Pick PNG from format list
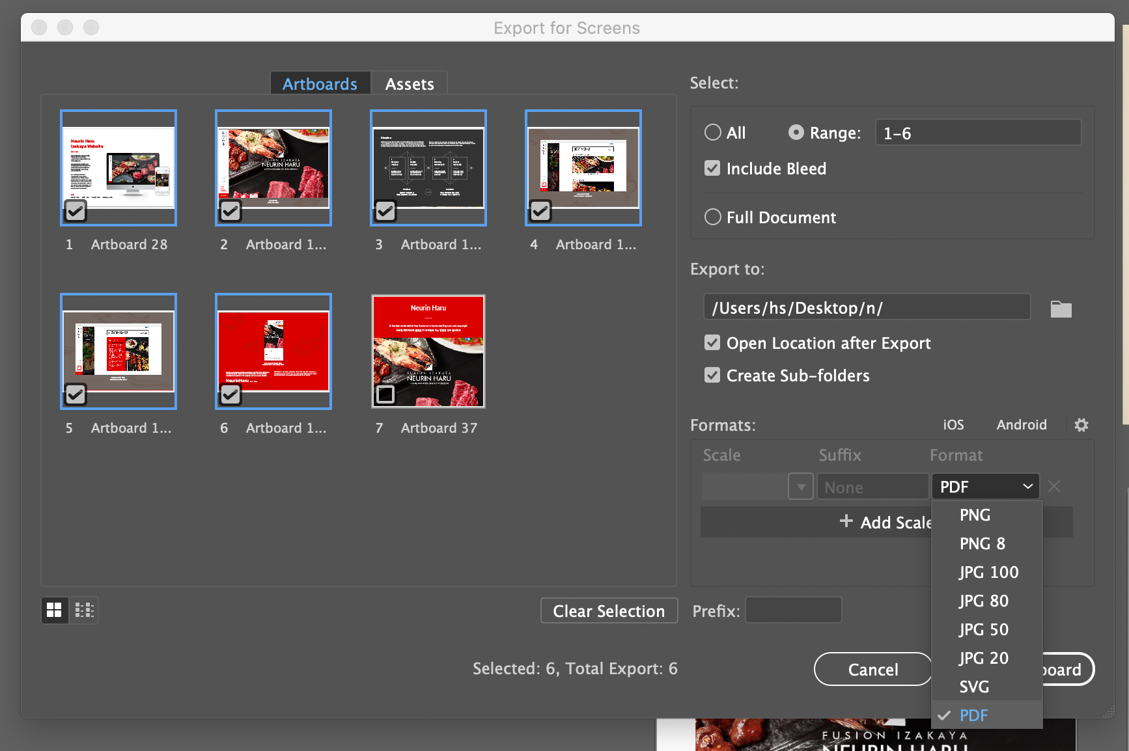Screen dimensions: 1129x751 coord(975,515)
